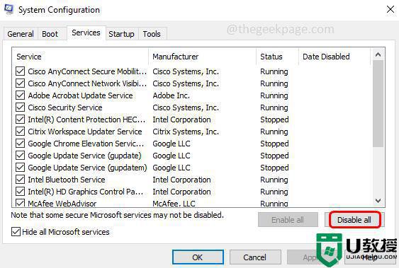Uncheck Citrix Workspace Updater Service
This screenshot has height=268, width=399.
[x=20, y=132]
